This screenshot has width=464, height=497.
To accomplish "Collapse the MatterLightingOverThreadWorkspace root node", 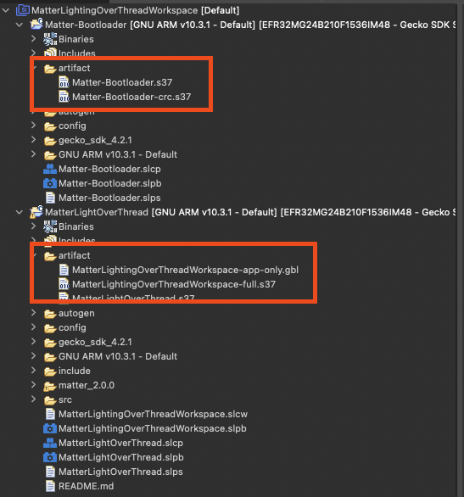I will pyautogui.click(x=6, y=10).
